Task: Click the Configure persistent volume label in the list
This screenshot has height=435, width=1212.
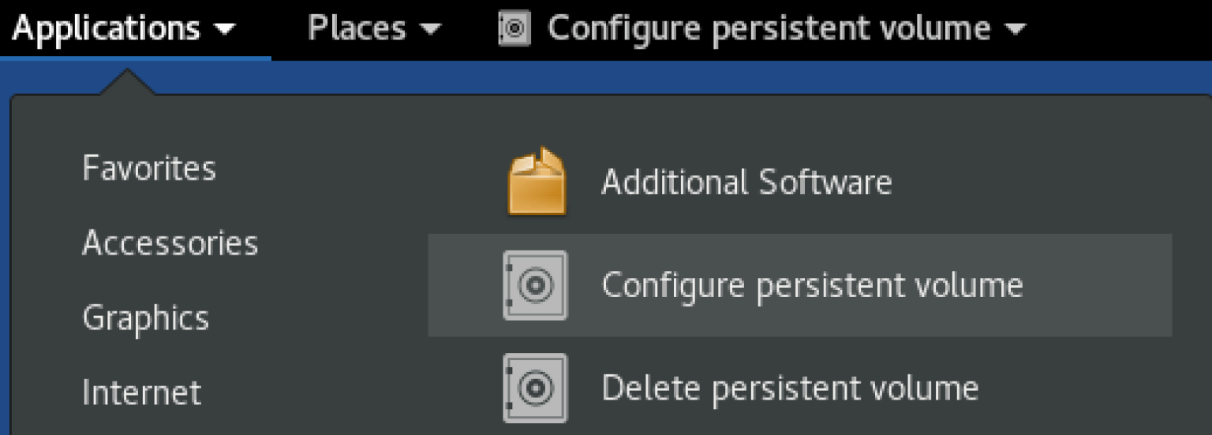Action: (x=812, y=284)
